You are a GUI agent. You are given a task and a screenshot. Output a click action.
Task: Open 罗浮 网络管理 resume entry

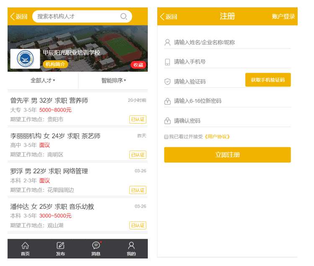click(78, 180)
